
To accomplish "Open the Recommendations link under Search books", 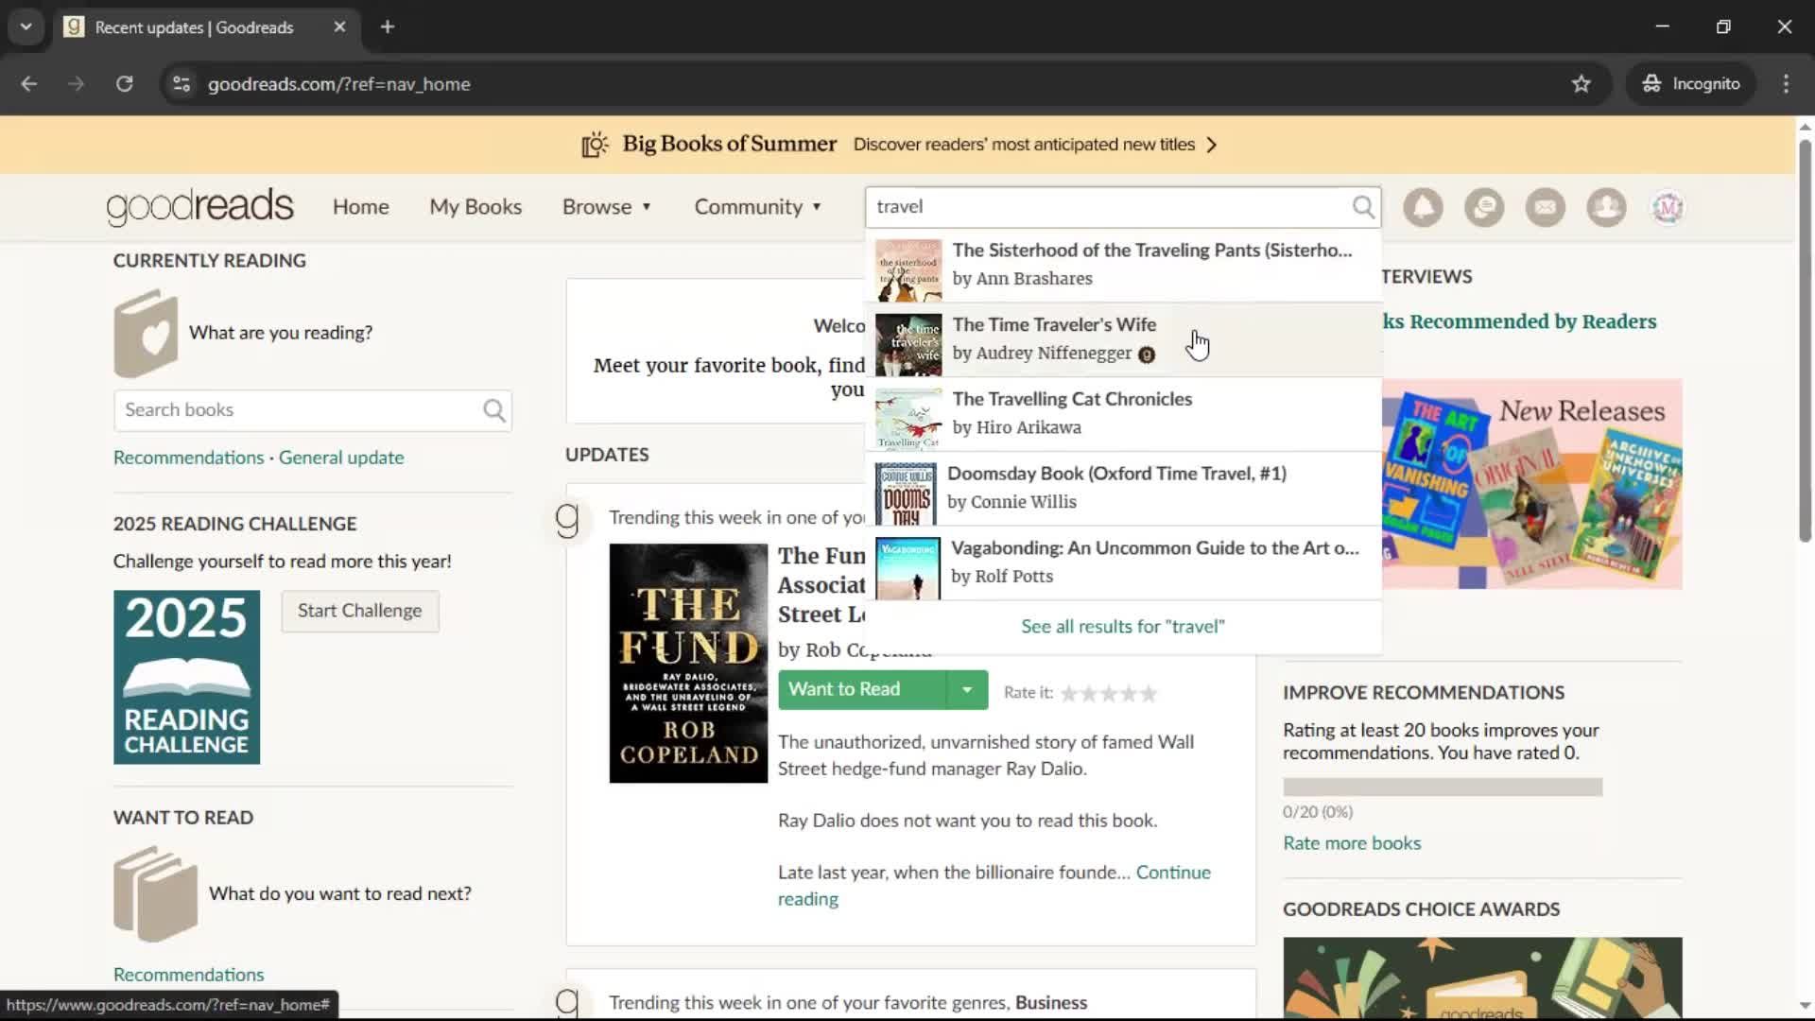I will [x=188, y=458].
